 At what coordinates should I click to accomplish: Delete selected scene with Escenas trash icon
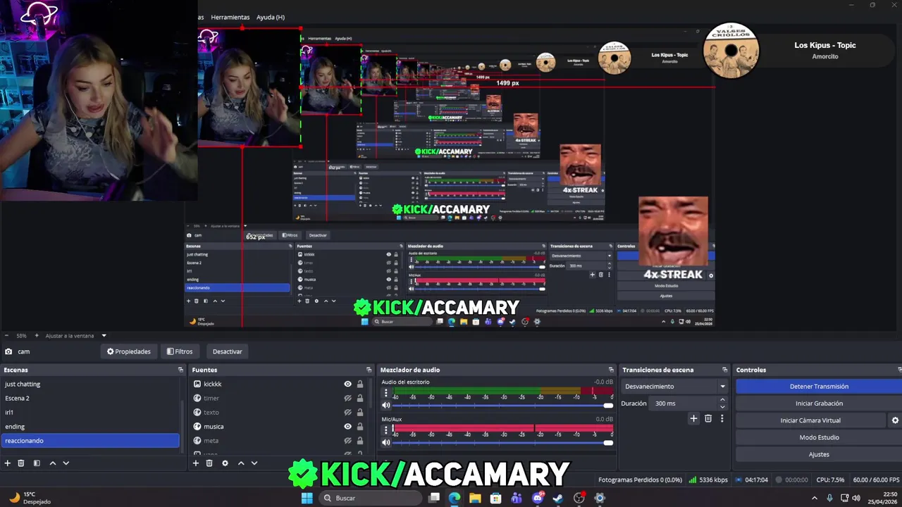pos(21,463)
